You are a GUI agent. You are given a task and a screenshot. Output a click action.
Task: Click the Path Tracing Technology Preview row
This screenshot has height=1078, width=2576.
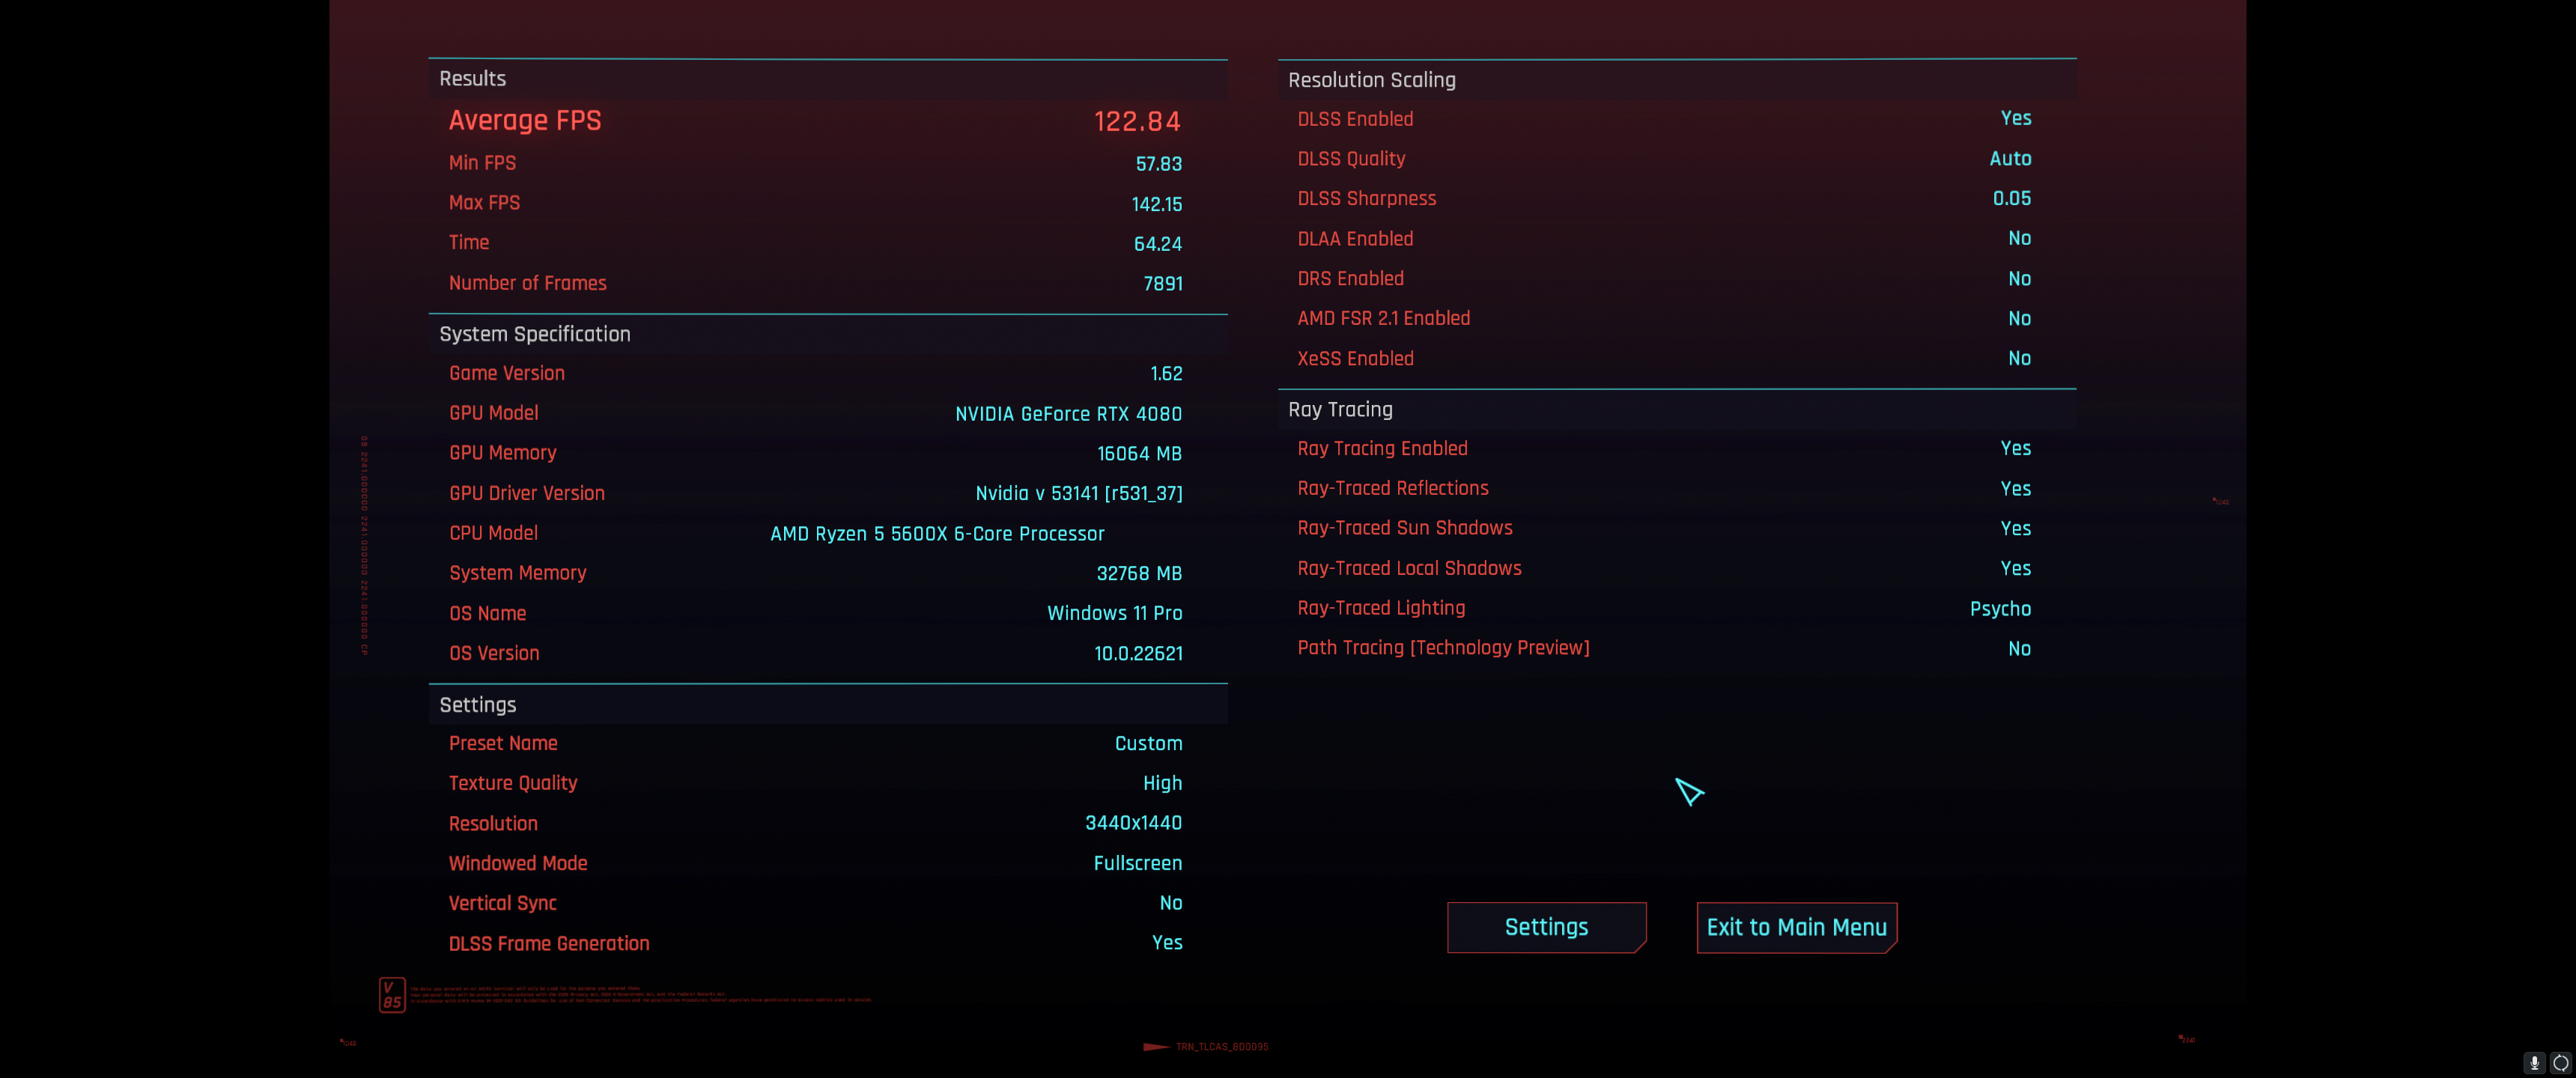point(1442,648)
